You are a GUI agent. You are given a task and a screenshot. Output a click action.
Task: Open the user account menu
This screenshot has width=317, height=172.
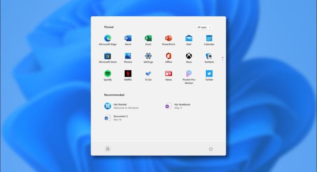pos(108,149)
